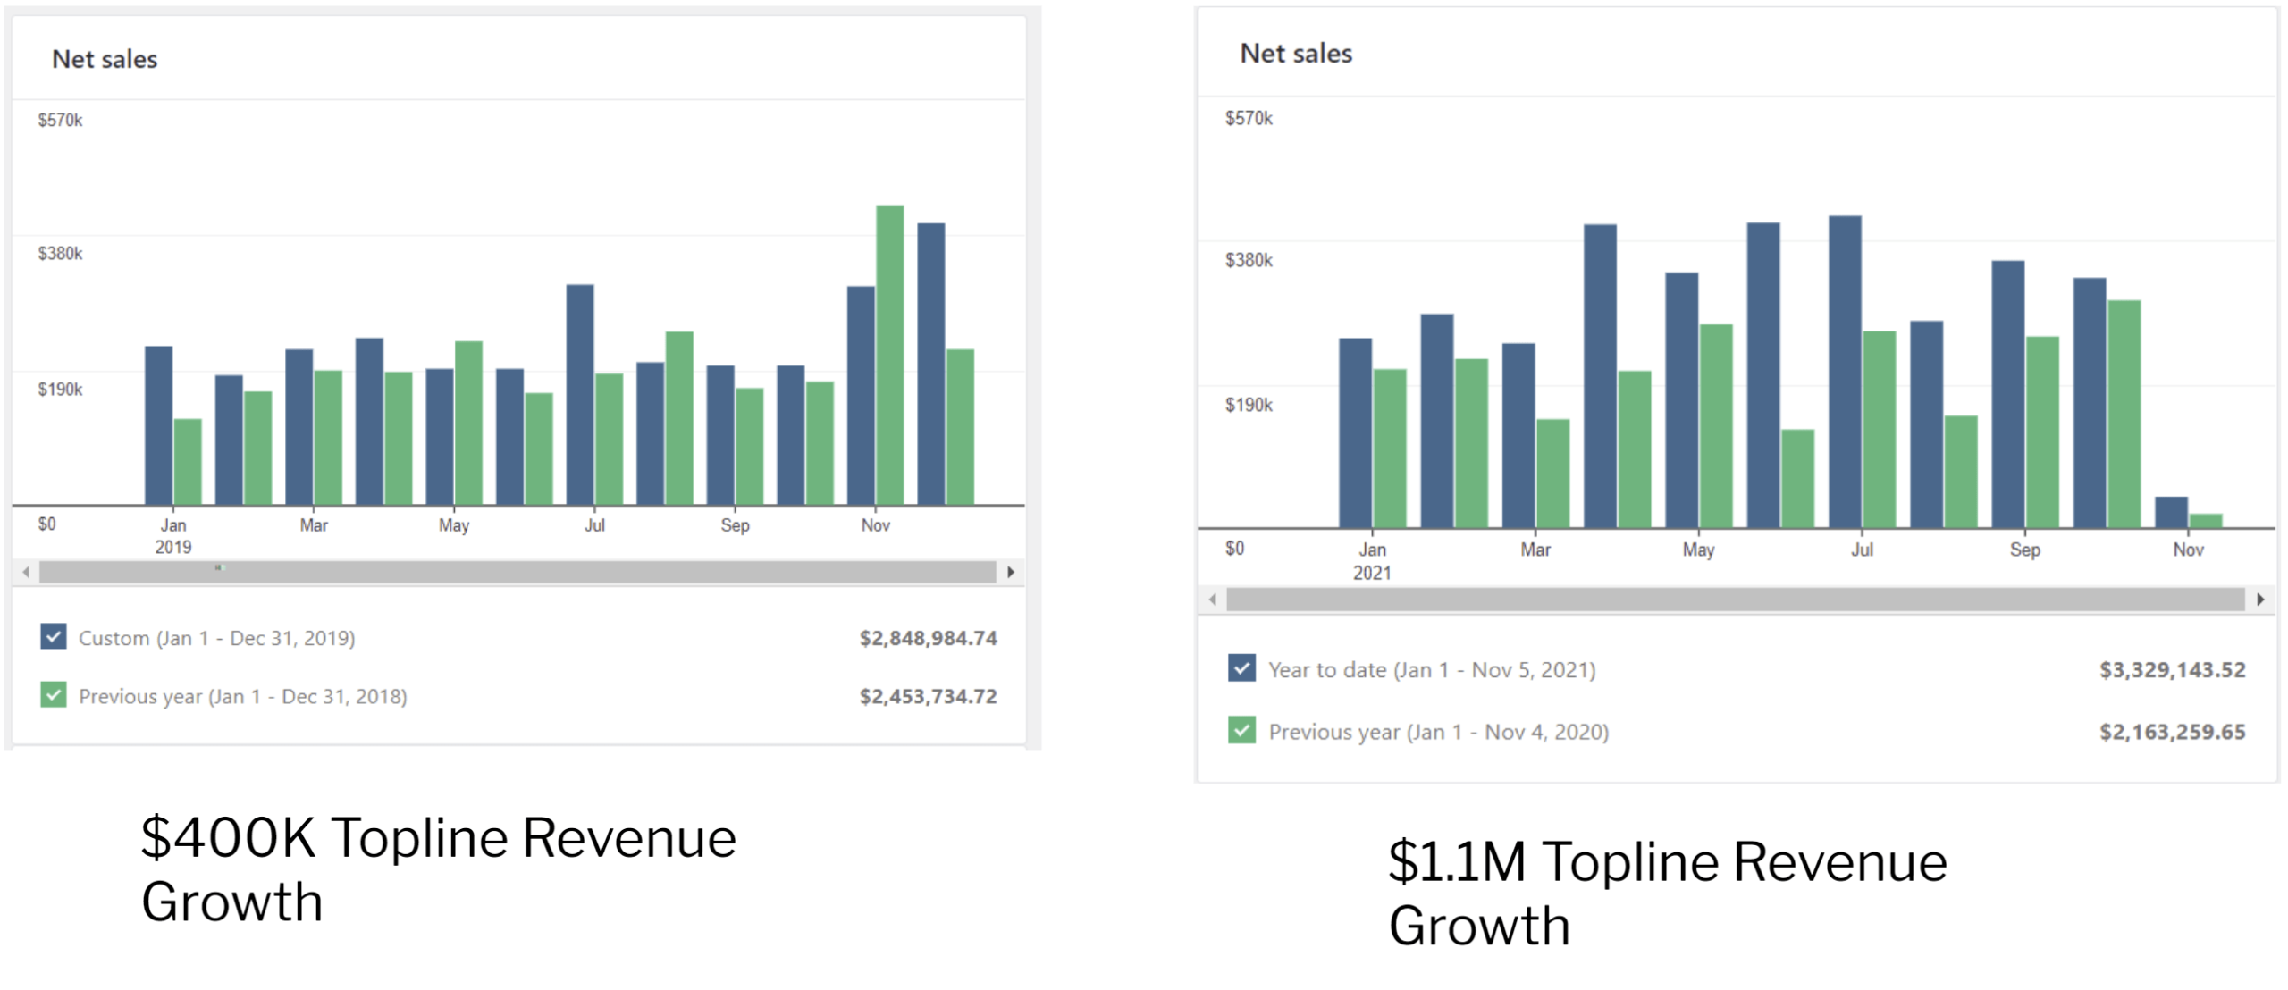Click the left Net sales panel title
The width and height of the screenshot is (2288, 990).
pos(105,59)
